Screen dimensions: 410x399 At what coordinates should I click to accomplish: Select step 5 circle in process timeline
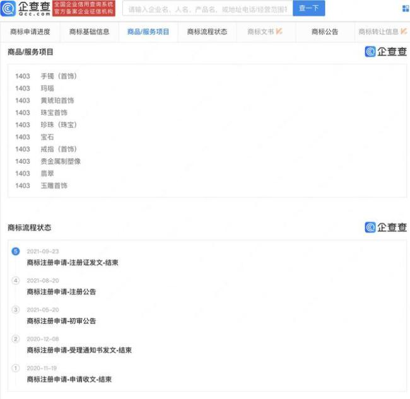point(16,252)
